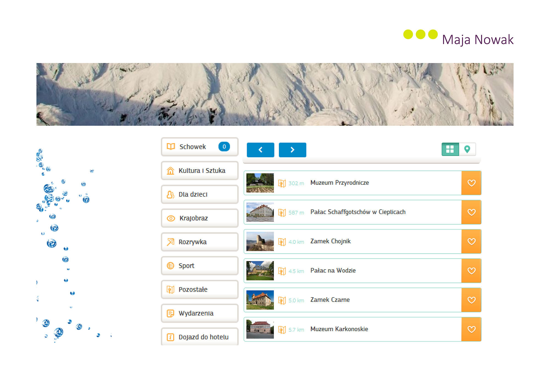Open Muzeum Karkonoskie thumbnail image

[260, 329]
